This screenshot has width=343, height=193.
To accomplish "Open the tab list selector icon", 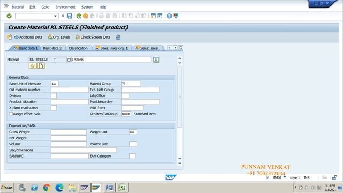I will click(x=181, y=48).
